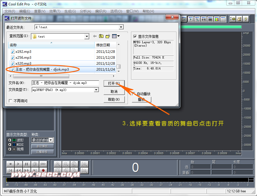Screen dimensions: 257x196
Task: Open the 效果(T) menu
Action: 55,11
